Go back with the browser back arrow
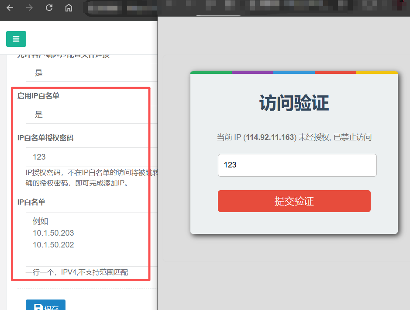The image size is (410, 310). point(10,8)
